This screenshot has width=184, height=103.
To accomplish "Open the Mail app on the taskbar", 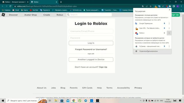I will pyautogui.click(x=68, y=101).
